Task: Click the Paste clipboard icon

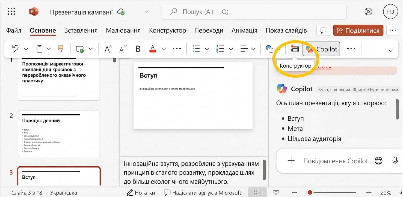Action: coord(40,49)
